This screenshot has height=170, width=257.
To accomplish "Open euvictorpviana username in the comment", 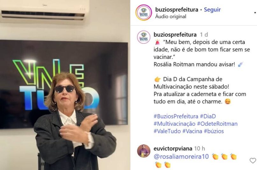I will click(x=173, y=148).
